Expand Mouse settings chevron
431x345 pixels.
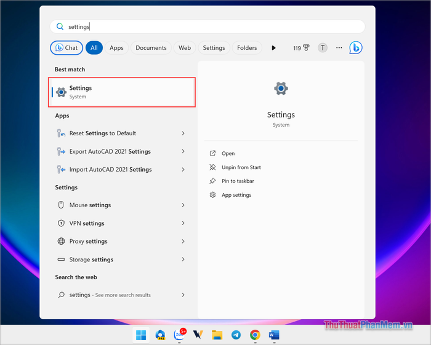click(x=183, y=205)
